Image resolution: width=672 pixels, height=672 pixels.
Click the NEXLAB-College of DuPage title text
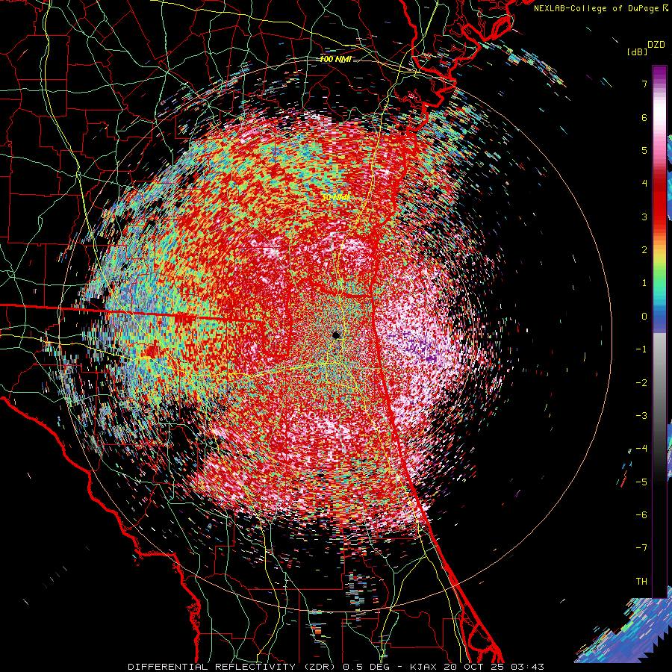click(596, 8)
